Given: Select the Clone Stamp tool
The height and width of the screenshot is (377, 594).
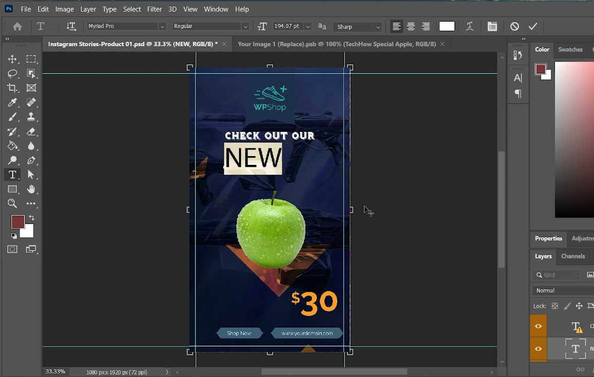Looking at the screenshot, I should (31, 117).
